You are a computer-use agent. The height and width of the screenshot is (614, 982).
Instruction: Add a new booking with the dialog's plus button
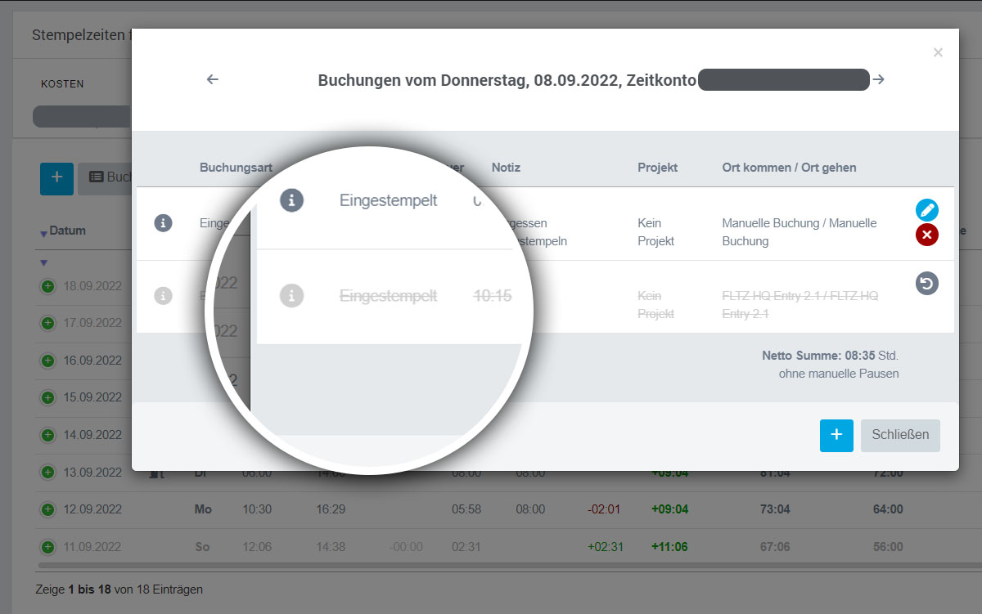(836, 435)
